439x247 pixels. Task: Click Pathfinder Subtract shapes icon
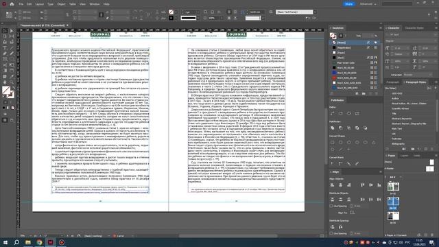(340, 128)
